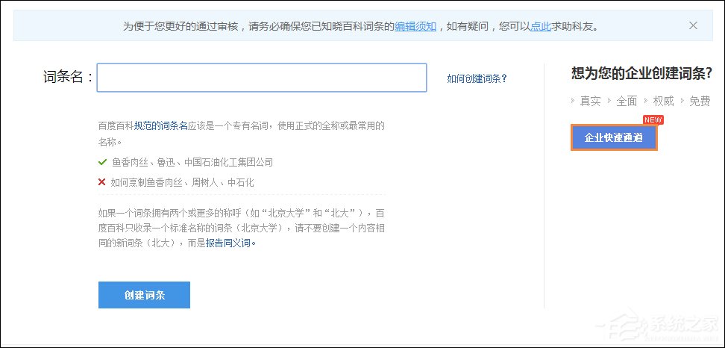The width and height of the screenshot is (725, 348).
Task: Open the 编辑须知 link in the banner
Action: [x=415, y=26]
